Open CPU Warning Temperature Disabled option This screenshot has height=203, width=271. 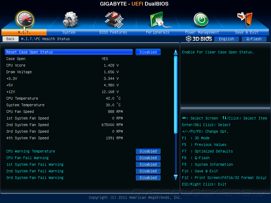[148, 151]
